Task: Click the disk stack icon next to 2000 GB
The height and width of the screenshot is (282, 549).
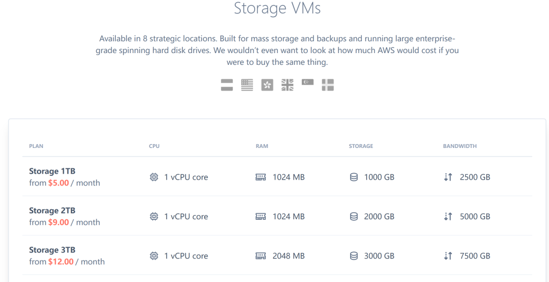Action: [354, 217]
